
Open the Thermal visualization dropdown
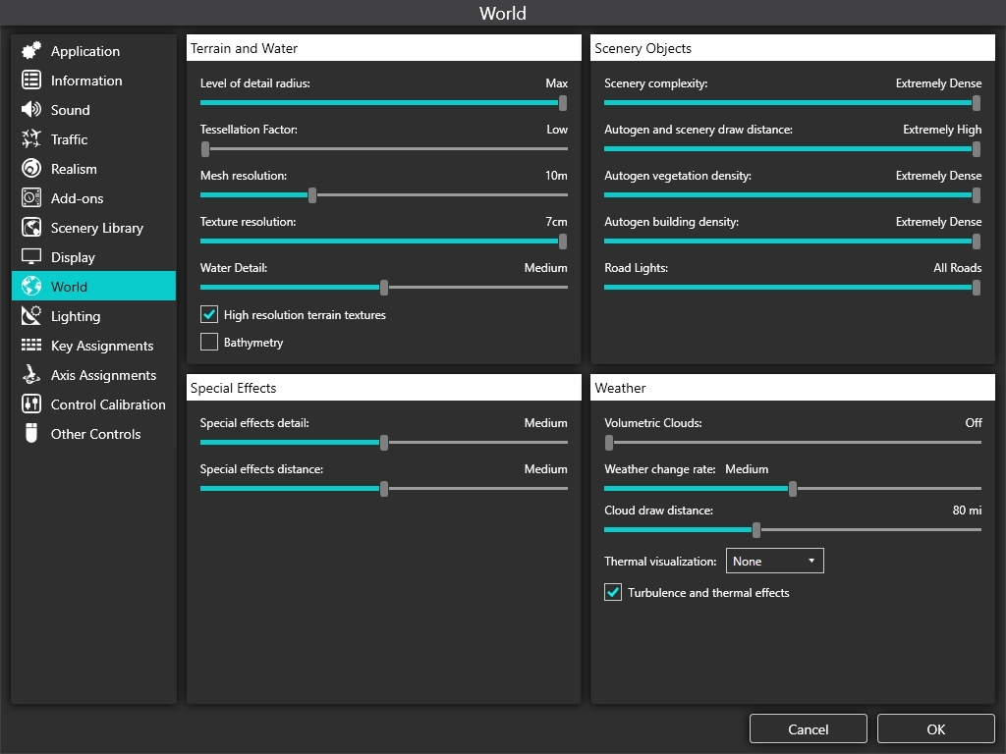click(x=774, y=562)
